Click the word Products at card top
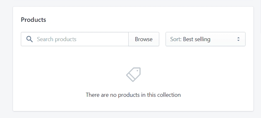This screenshot has width=261, height=118. tap(33, 20)
